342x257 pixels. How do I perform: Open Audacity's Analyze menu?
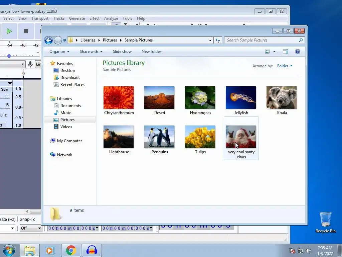tap(111, 18)
